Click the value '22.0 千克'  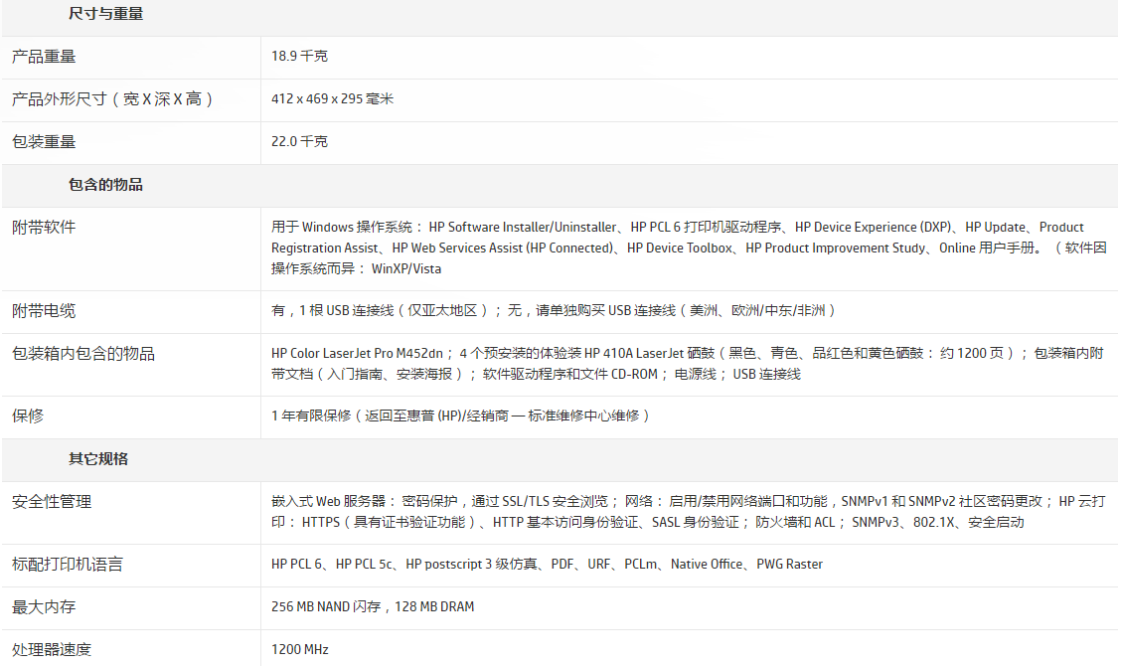click(299, 141)
